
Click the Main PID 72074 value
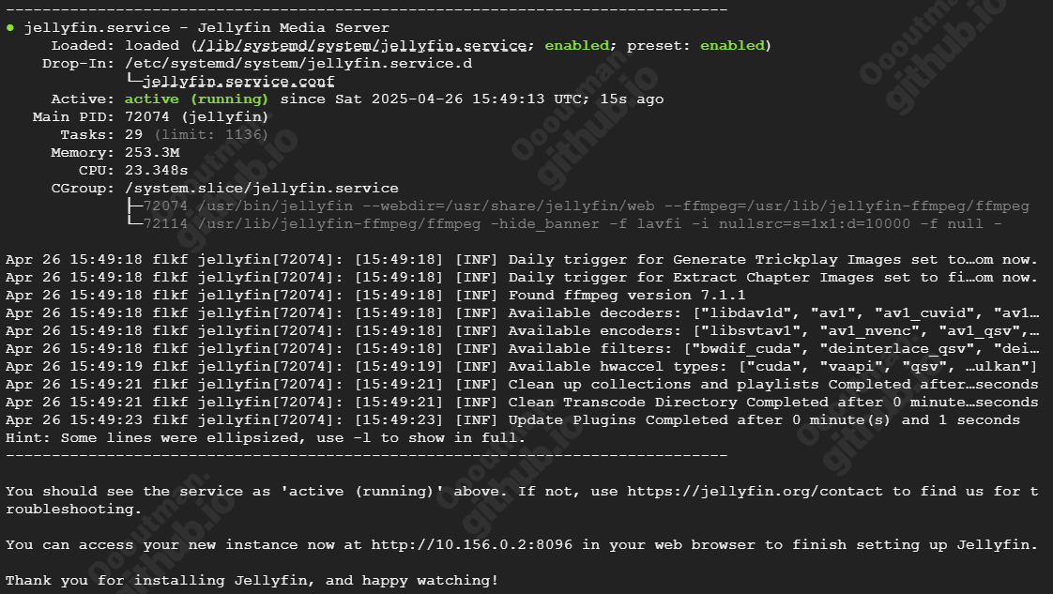click(x=147, y=116)
